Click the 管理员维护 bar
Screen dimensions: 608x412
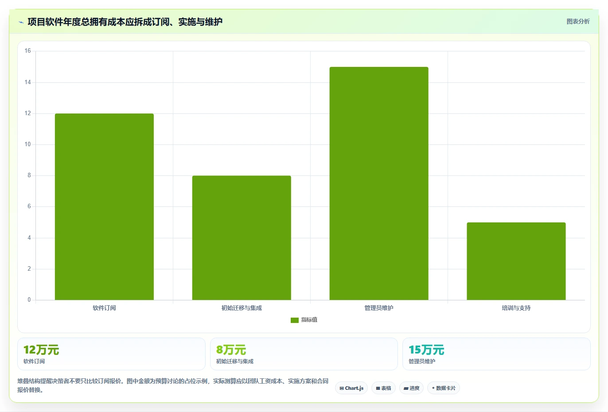[x=379, y=183]
